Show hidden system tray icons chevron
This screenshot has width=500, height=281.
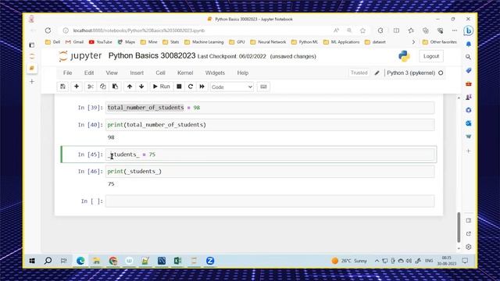[x=377, y=261]
